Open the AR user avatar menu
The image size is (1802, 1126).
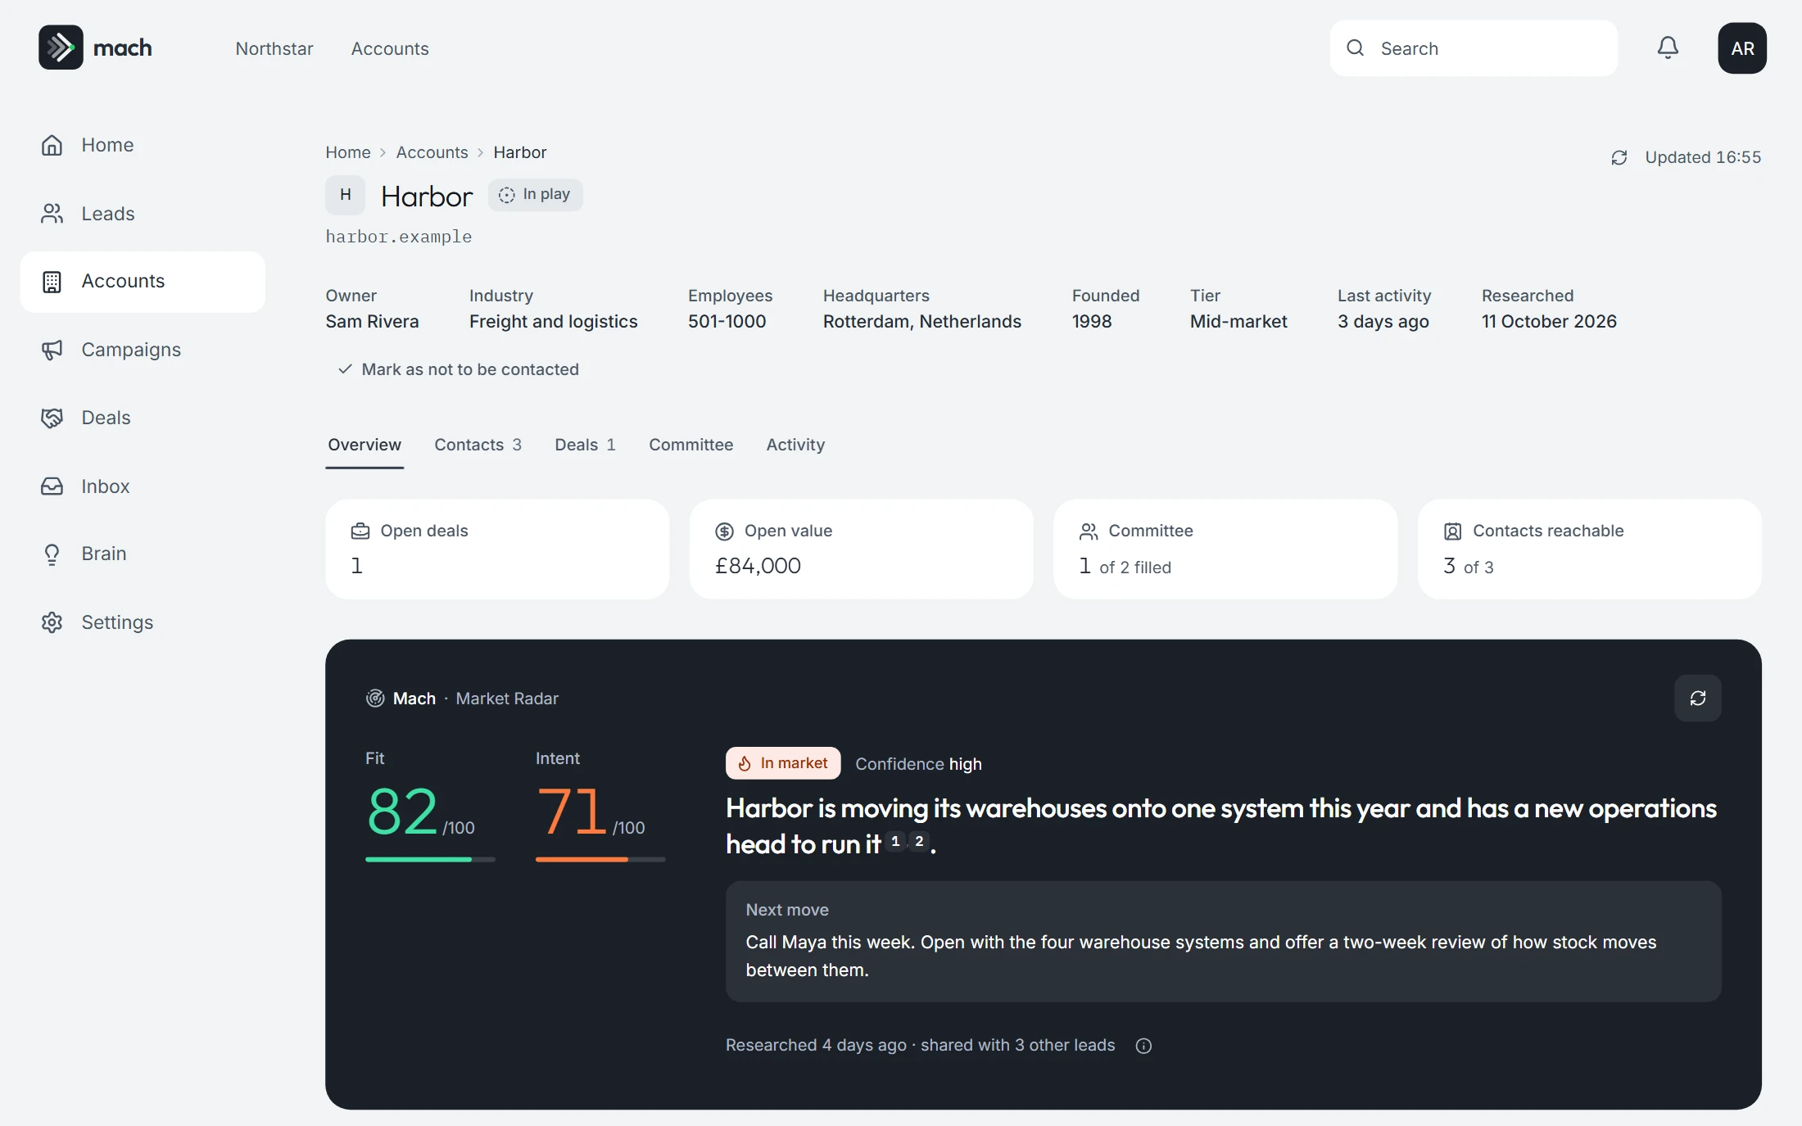(1742, 48)
